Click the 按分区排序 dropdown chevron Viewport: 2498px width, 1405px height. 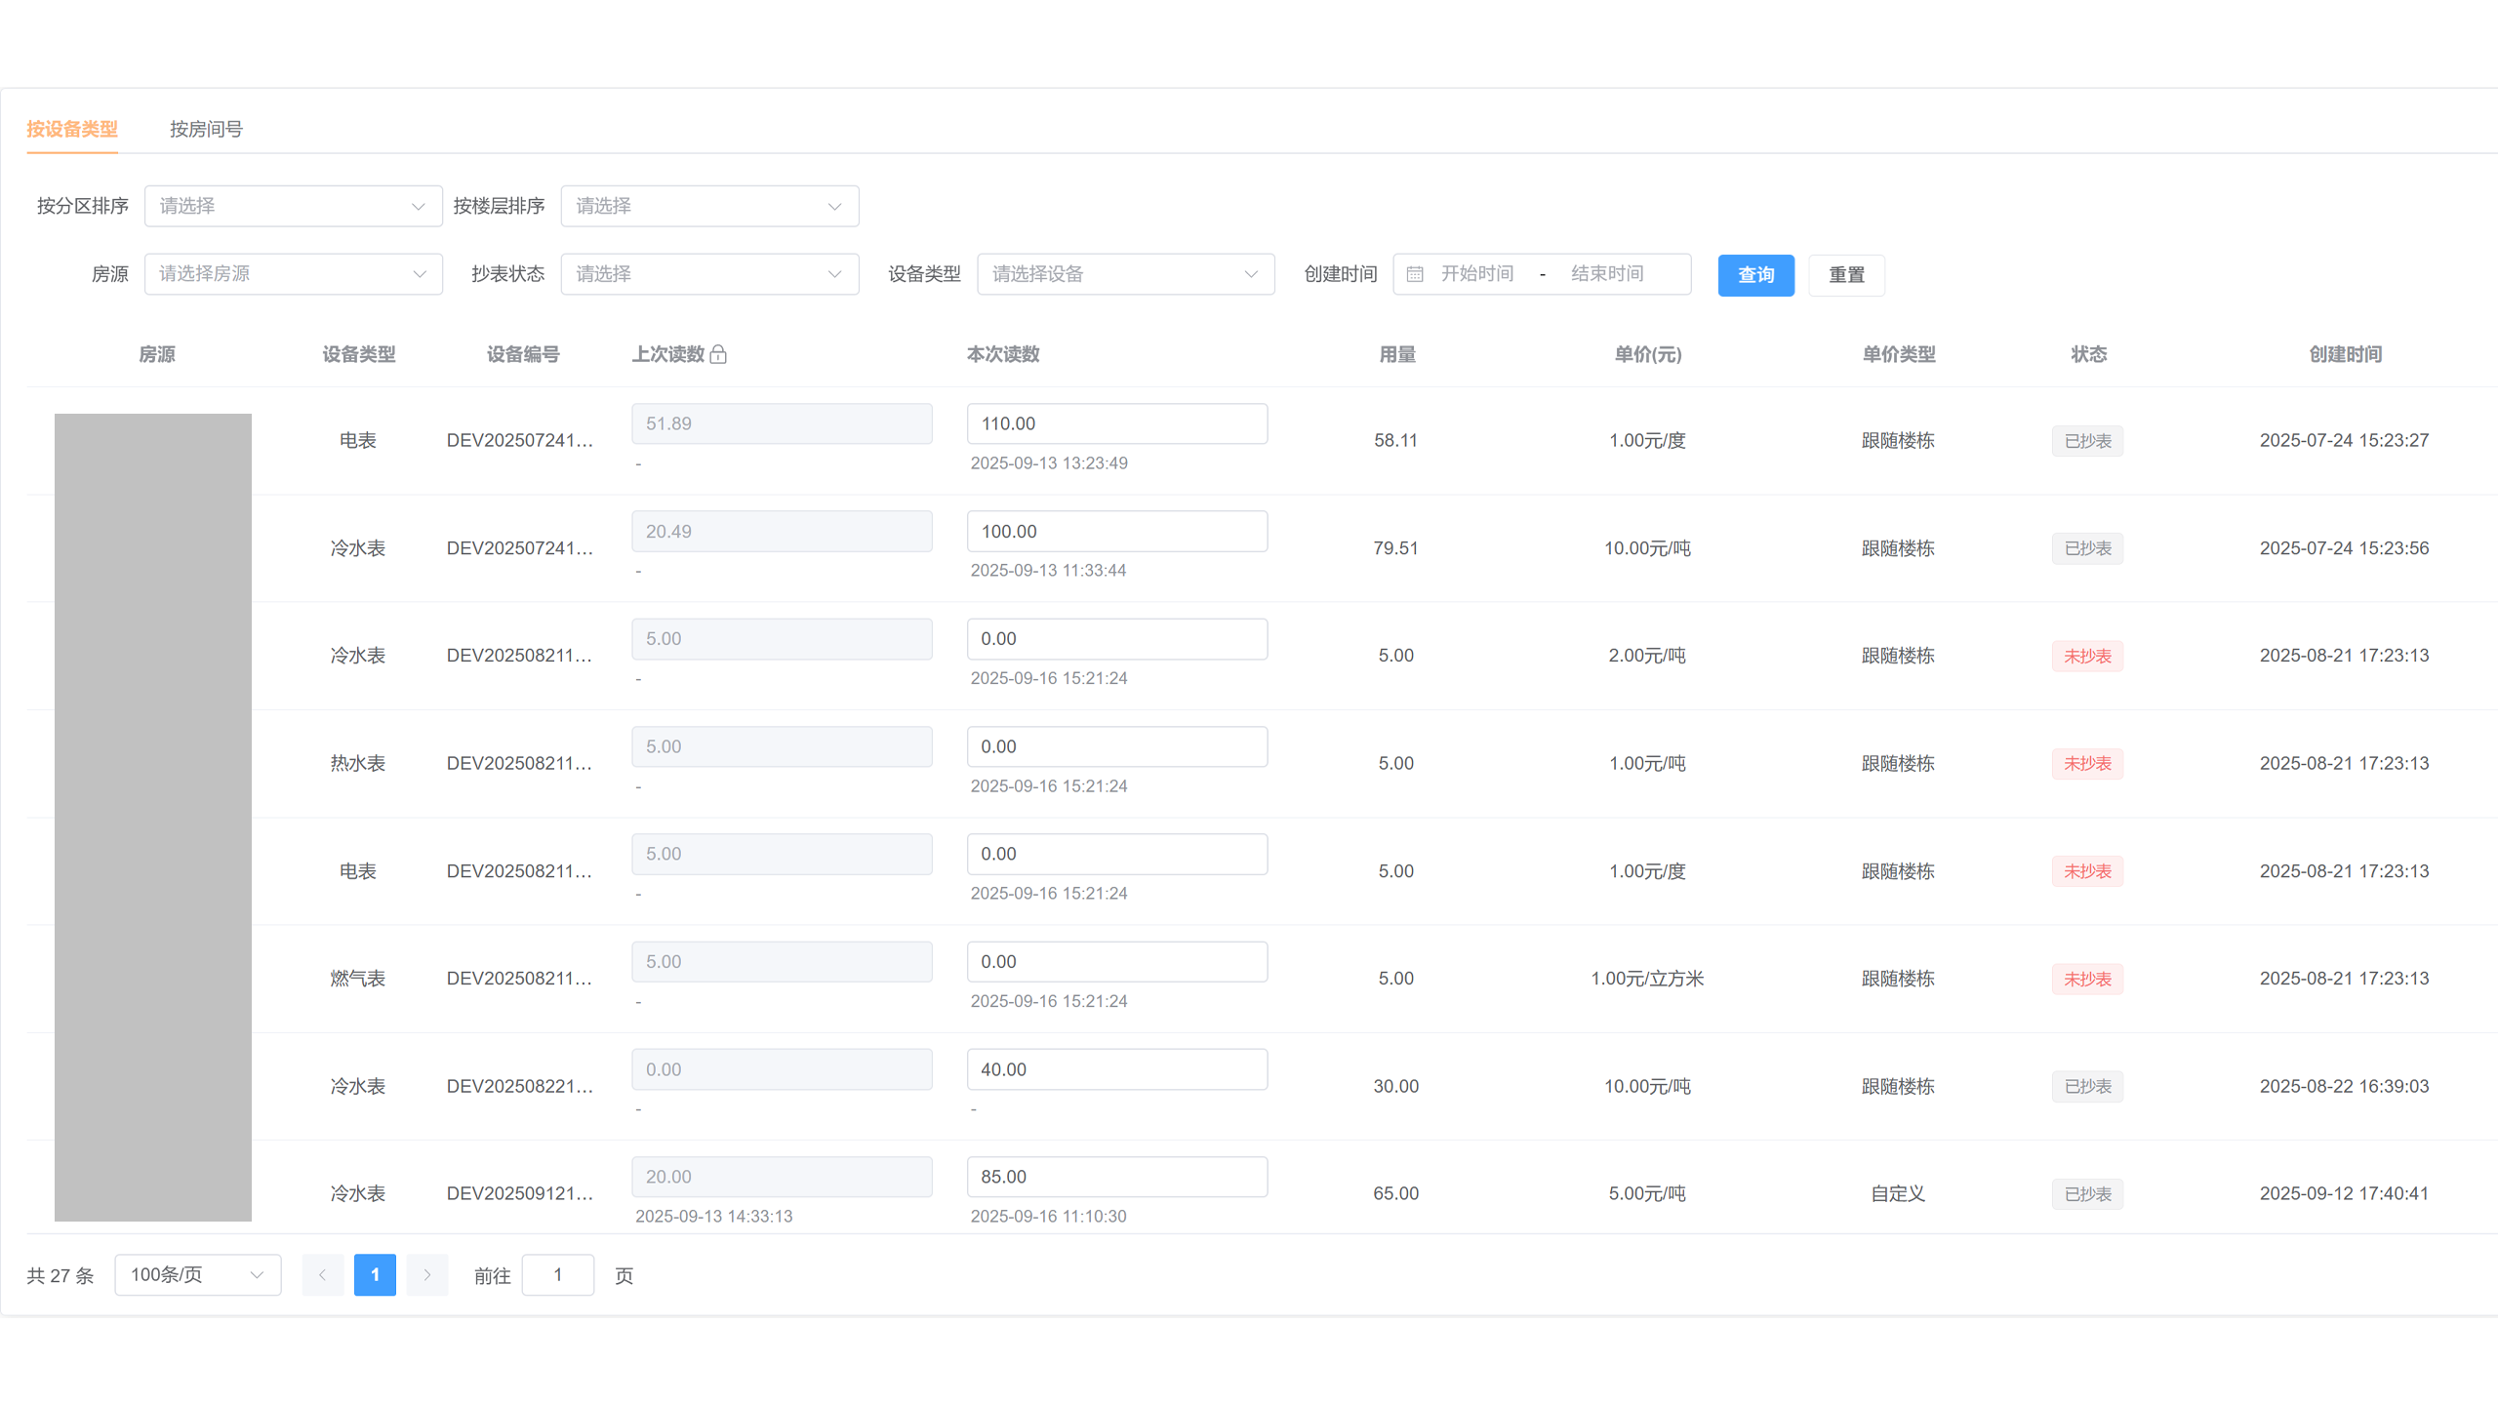(x=419, y=206)
